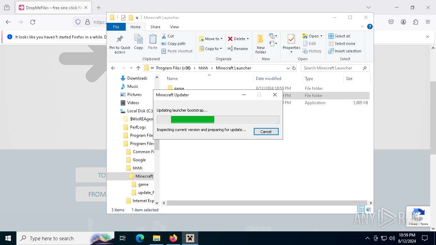The image size is (436, 245).
Task: Select game subfolder in tree
Action: (x=143, y=184)
